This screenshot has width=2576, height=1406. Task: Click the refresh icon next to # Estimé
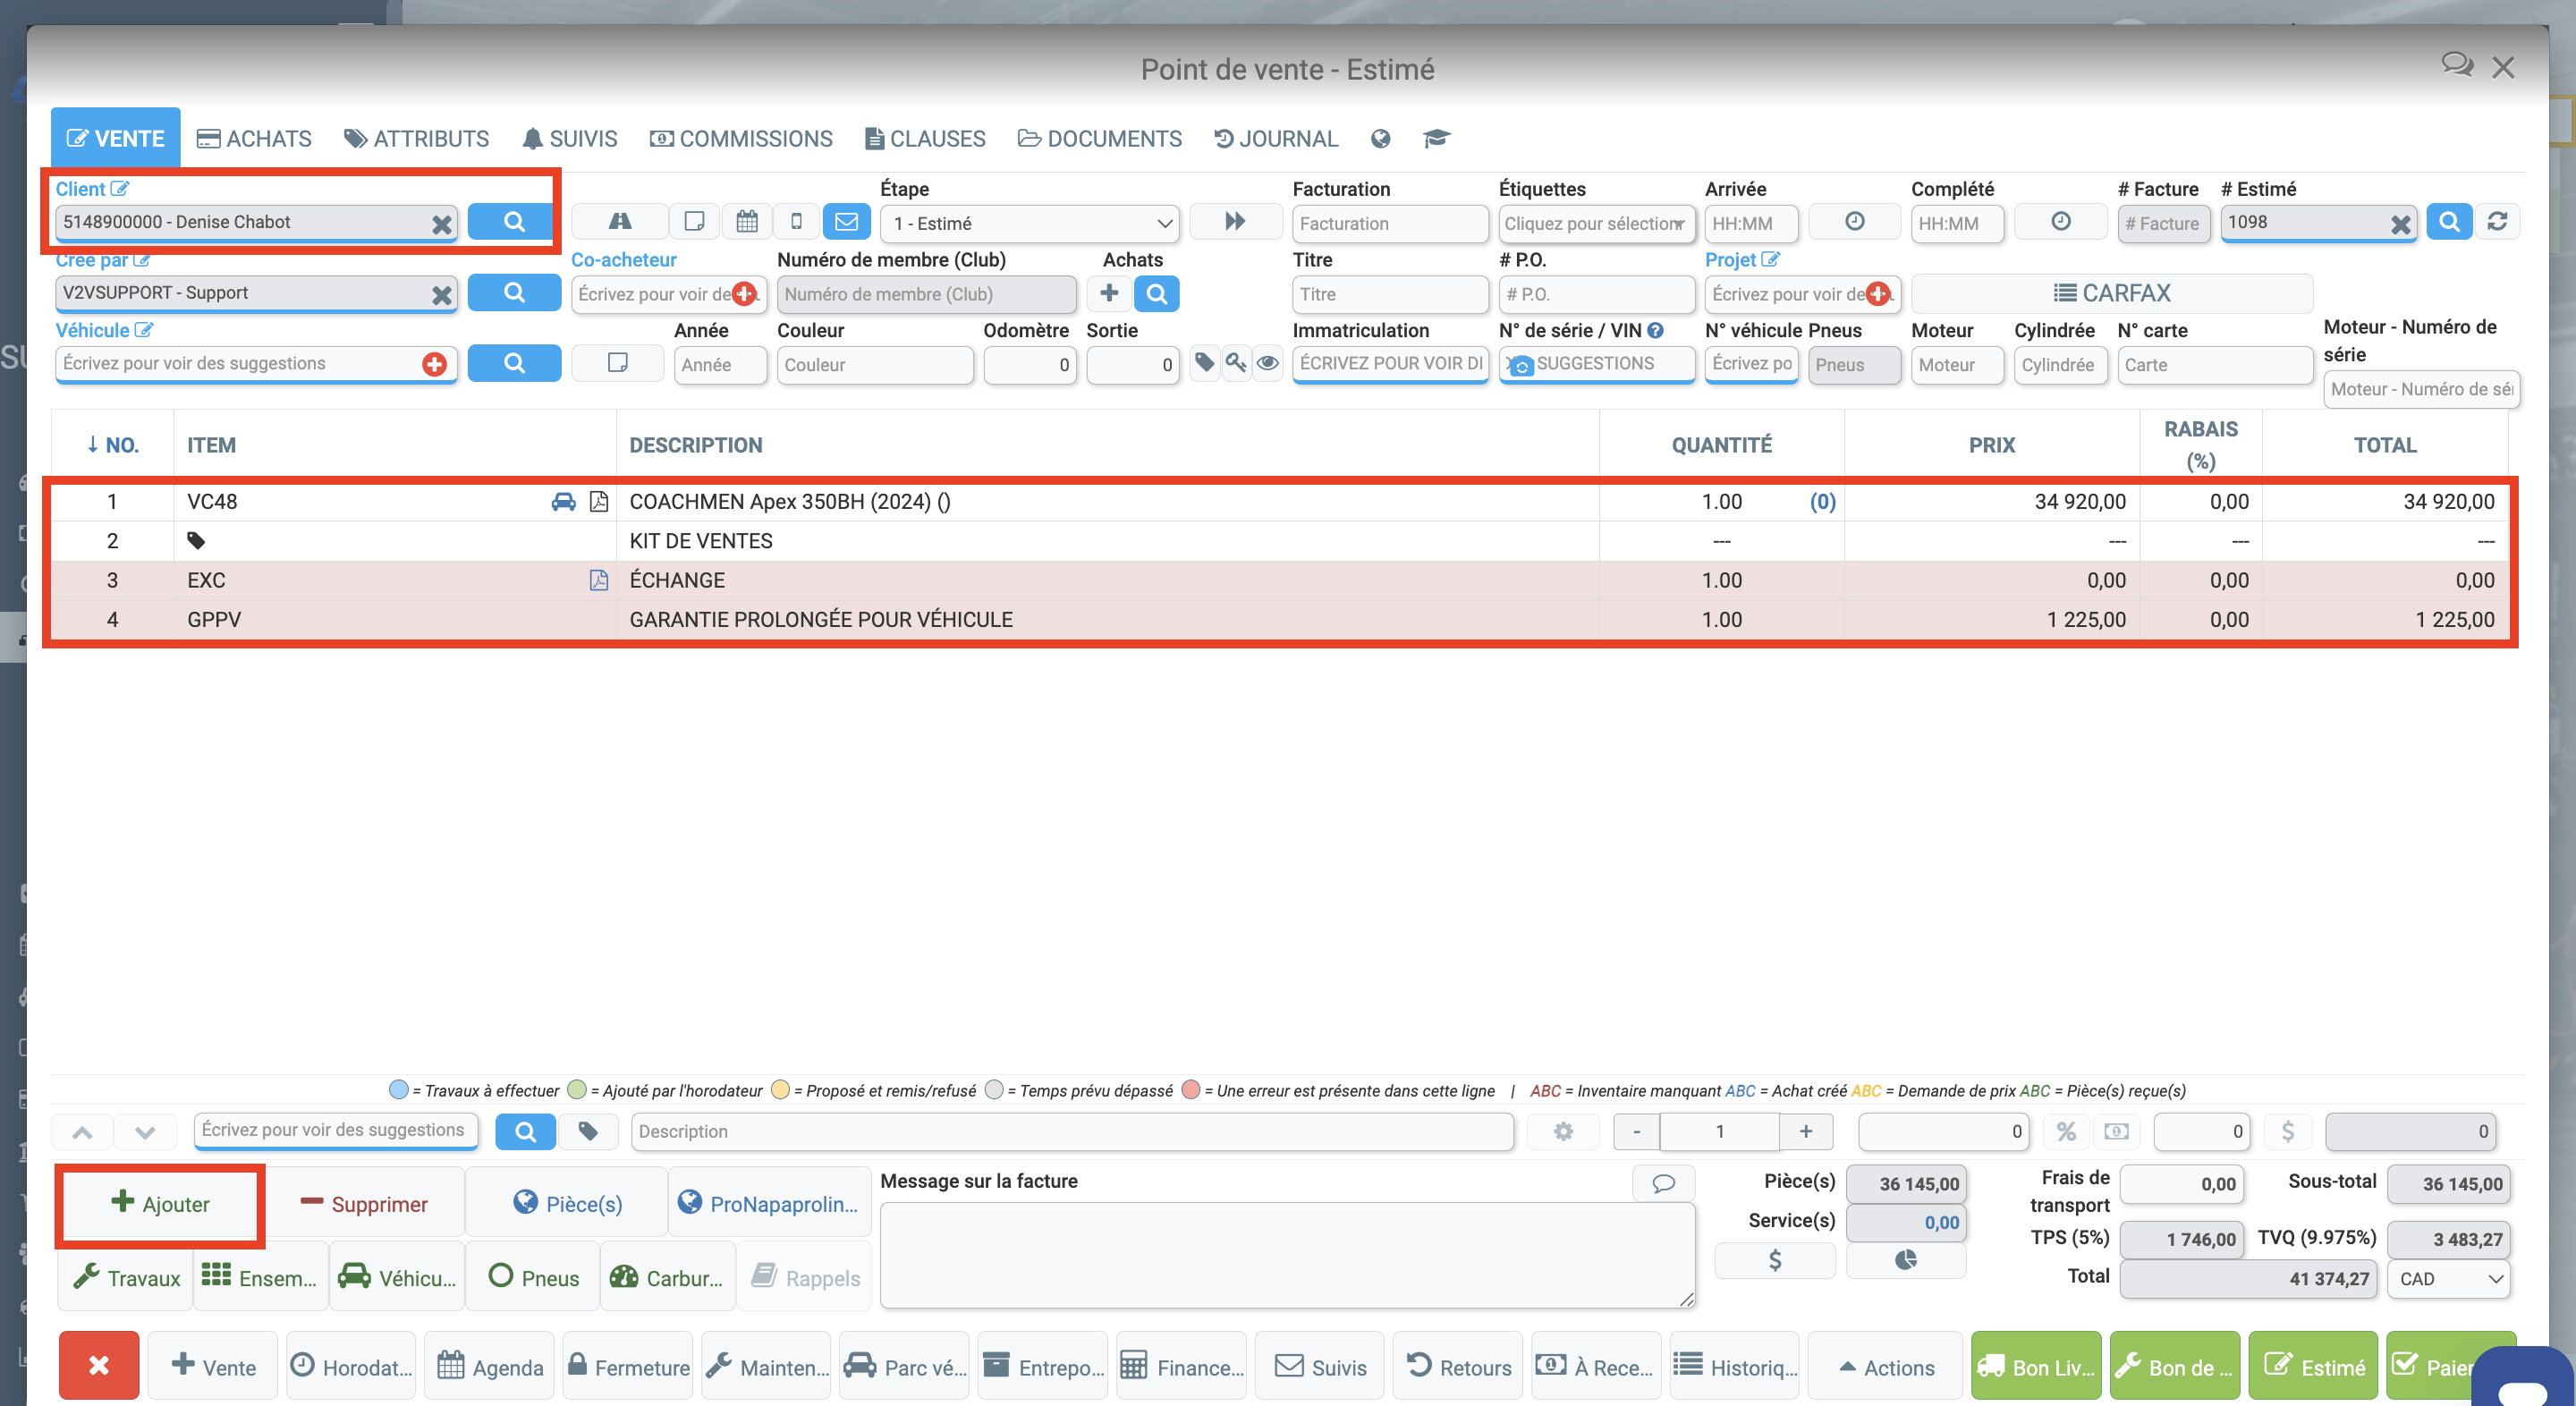click(x=2497, y=222)
